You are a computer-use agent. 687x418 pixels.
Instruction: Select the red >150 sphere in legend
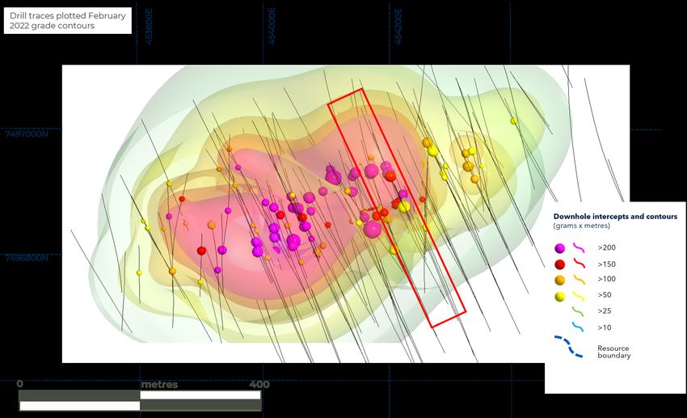tap(559, 264)
